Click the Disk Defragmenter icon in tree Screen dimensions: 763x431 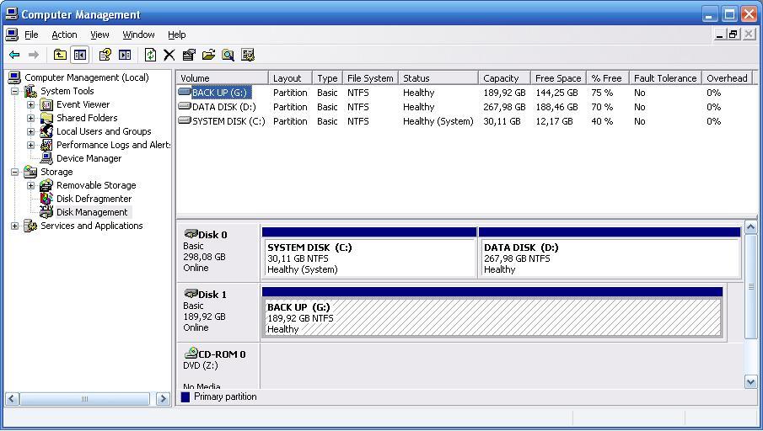(46, 199)
